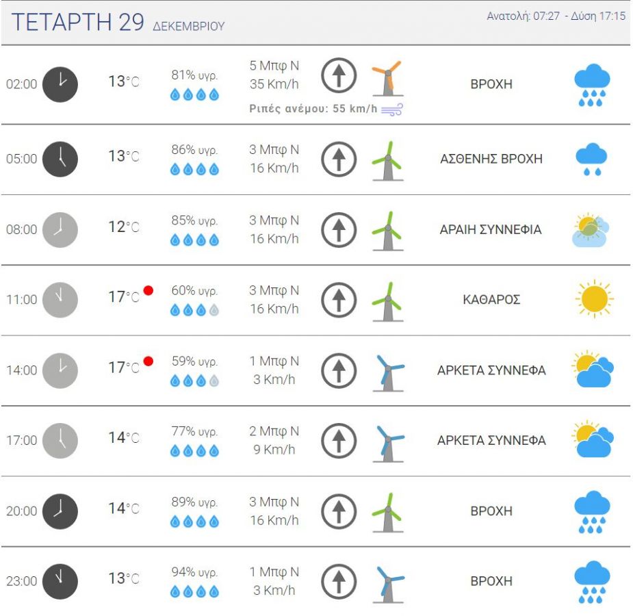Click the green wind turbine at 20:00
Viewport: 633px width, 616px height.
coord(387,512)
